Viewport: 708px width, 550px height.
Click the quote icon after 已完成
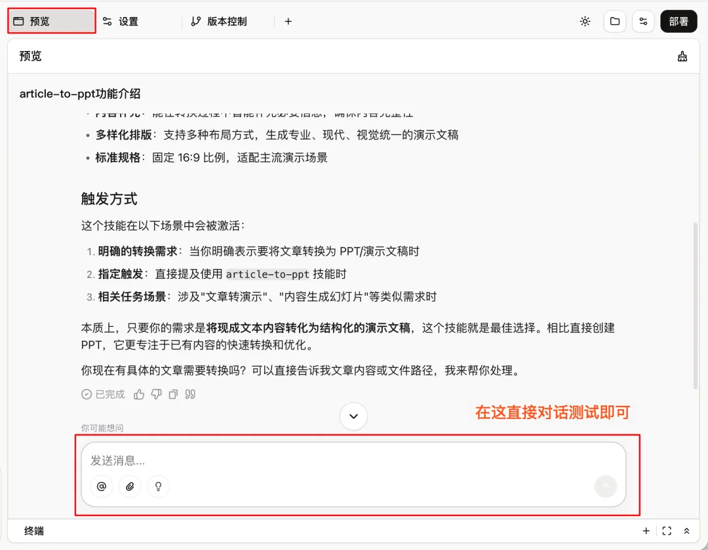coord(189,394)
